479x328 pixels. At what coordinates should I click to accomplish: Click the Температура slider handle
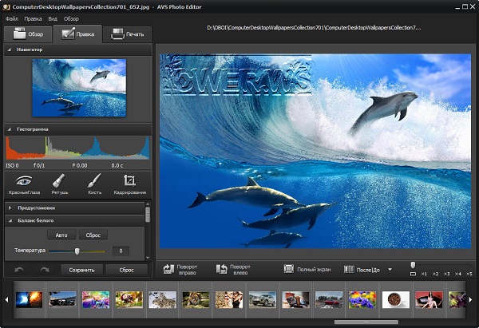pos(77,251)
